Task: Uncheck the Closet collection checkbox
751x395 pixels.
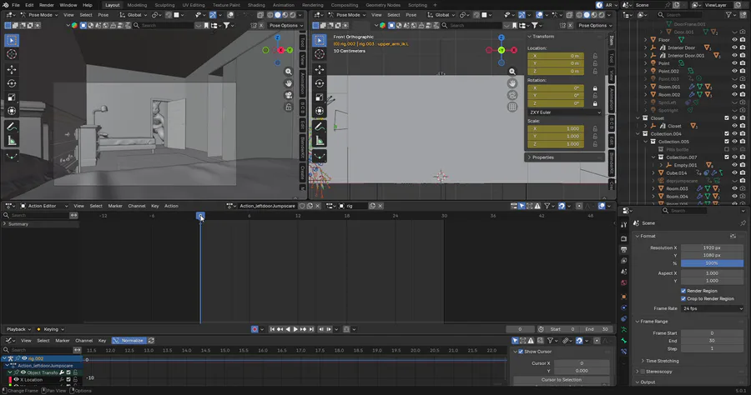Action: [727, 118]
